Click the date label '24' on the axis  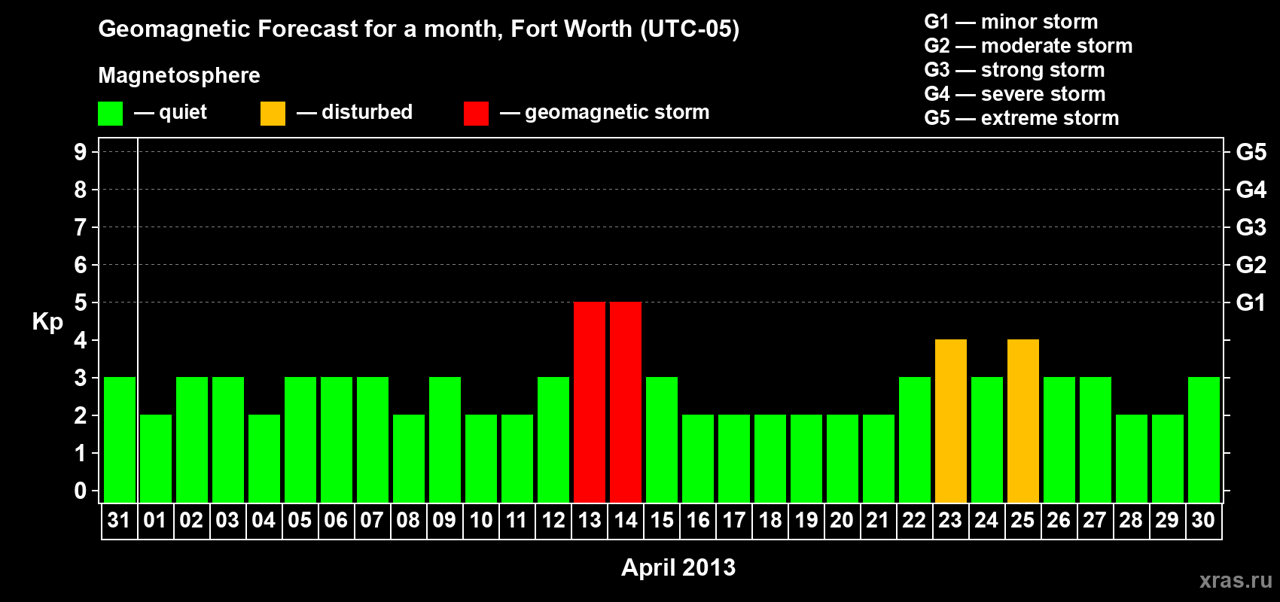986,521
